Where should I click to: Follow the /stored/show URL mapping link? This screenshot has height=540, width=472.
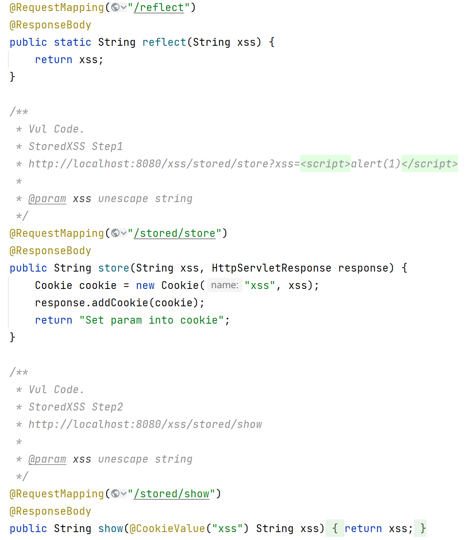[x=171, y=494]
